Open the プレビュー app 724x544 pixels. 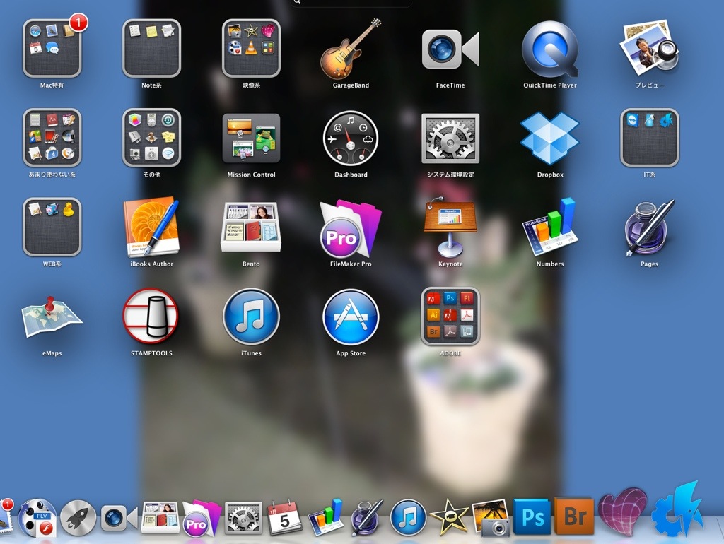(x=649, y=48)
